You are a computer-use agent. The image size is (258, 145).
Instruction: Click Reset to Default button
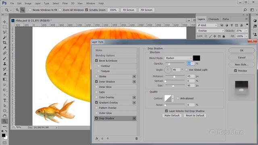tap(195, 116)
